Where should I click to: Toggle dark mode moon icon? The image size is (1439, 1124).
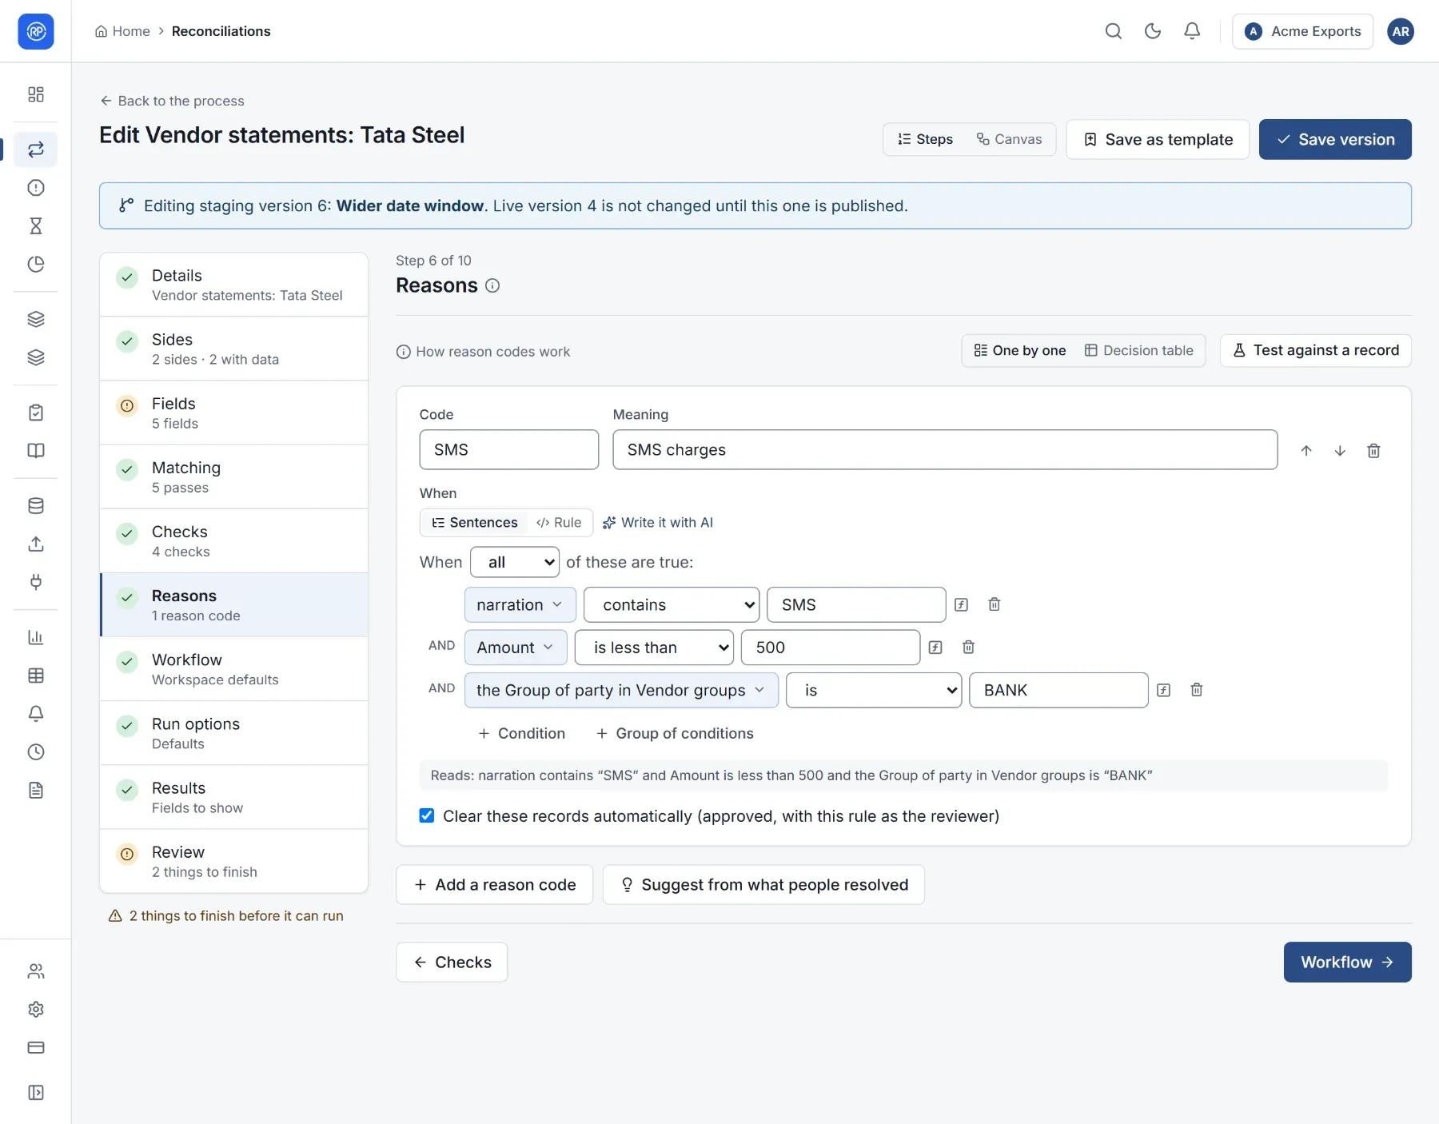point(1152,31)
